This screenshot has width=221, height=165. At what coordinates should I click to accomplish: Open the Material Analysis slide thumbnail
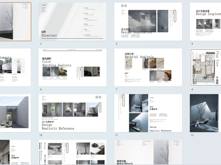pyautogui.click(x=148, y=67)
